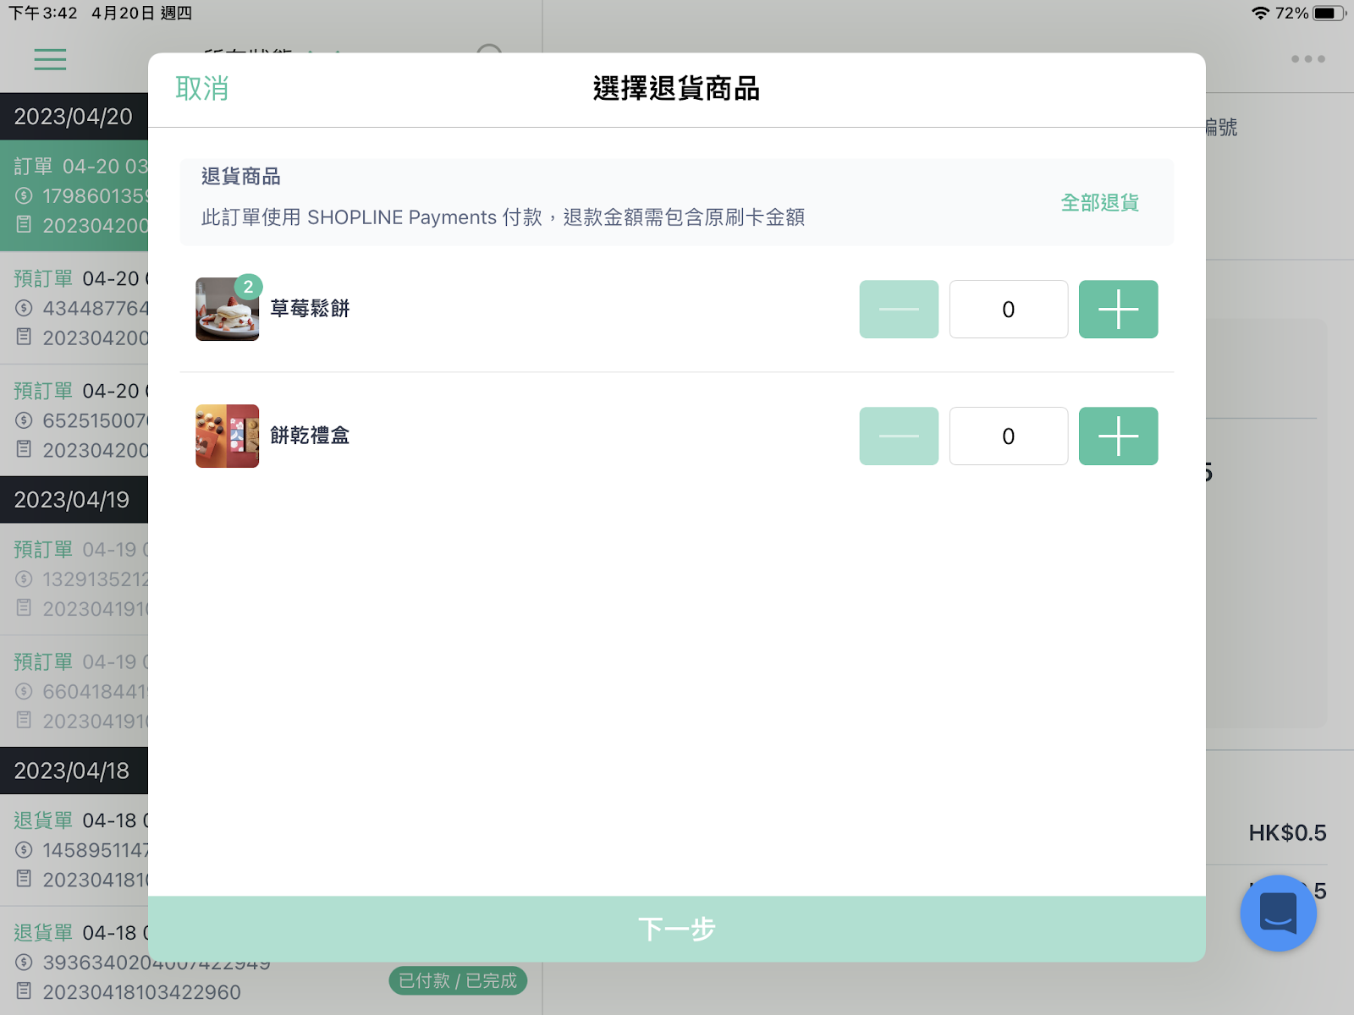Open the hamburger menu behind the dialog
The width and height of the screenshot is (1354, 1015).
coord(50,59)
